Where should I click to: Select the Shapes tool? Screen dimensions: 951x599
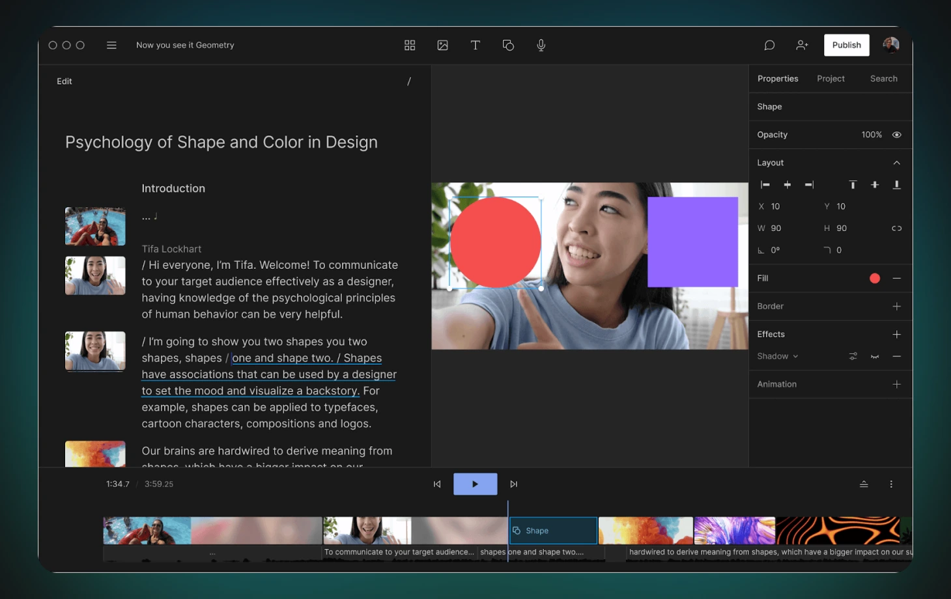(x=508, y=45)
